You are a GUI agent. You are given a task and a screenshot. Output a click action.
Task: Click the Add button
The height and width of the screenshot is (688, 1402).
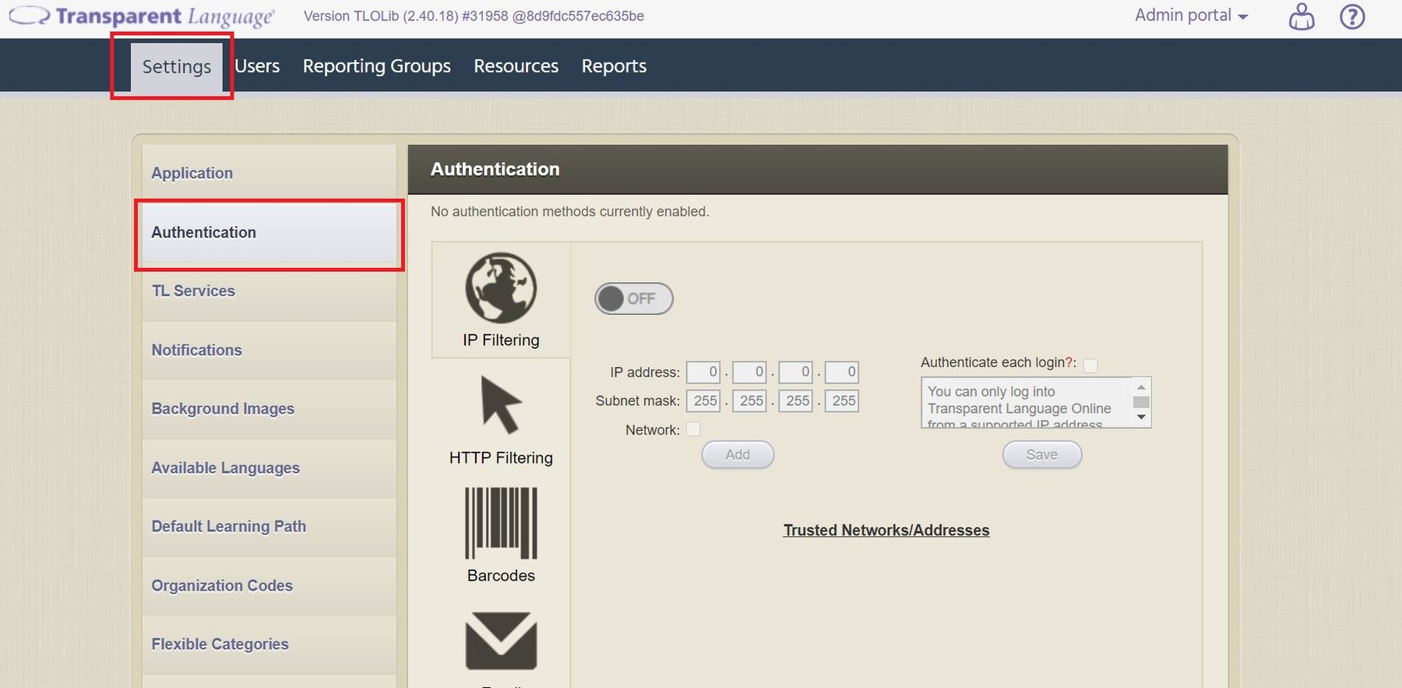click(738, 454)
